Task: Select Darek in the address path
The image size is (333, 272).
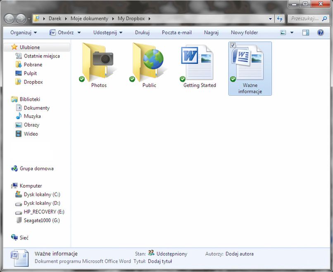Action: [55, 19]
